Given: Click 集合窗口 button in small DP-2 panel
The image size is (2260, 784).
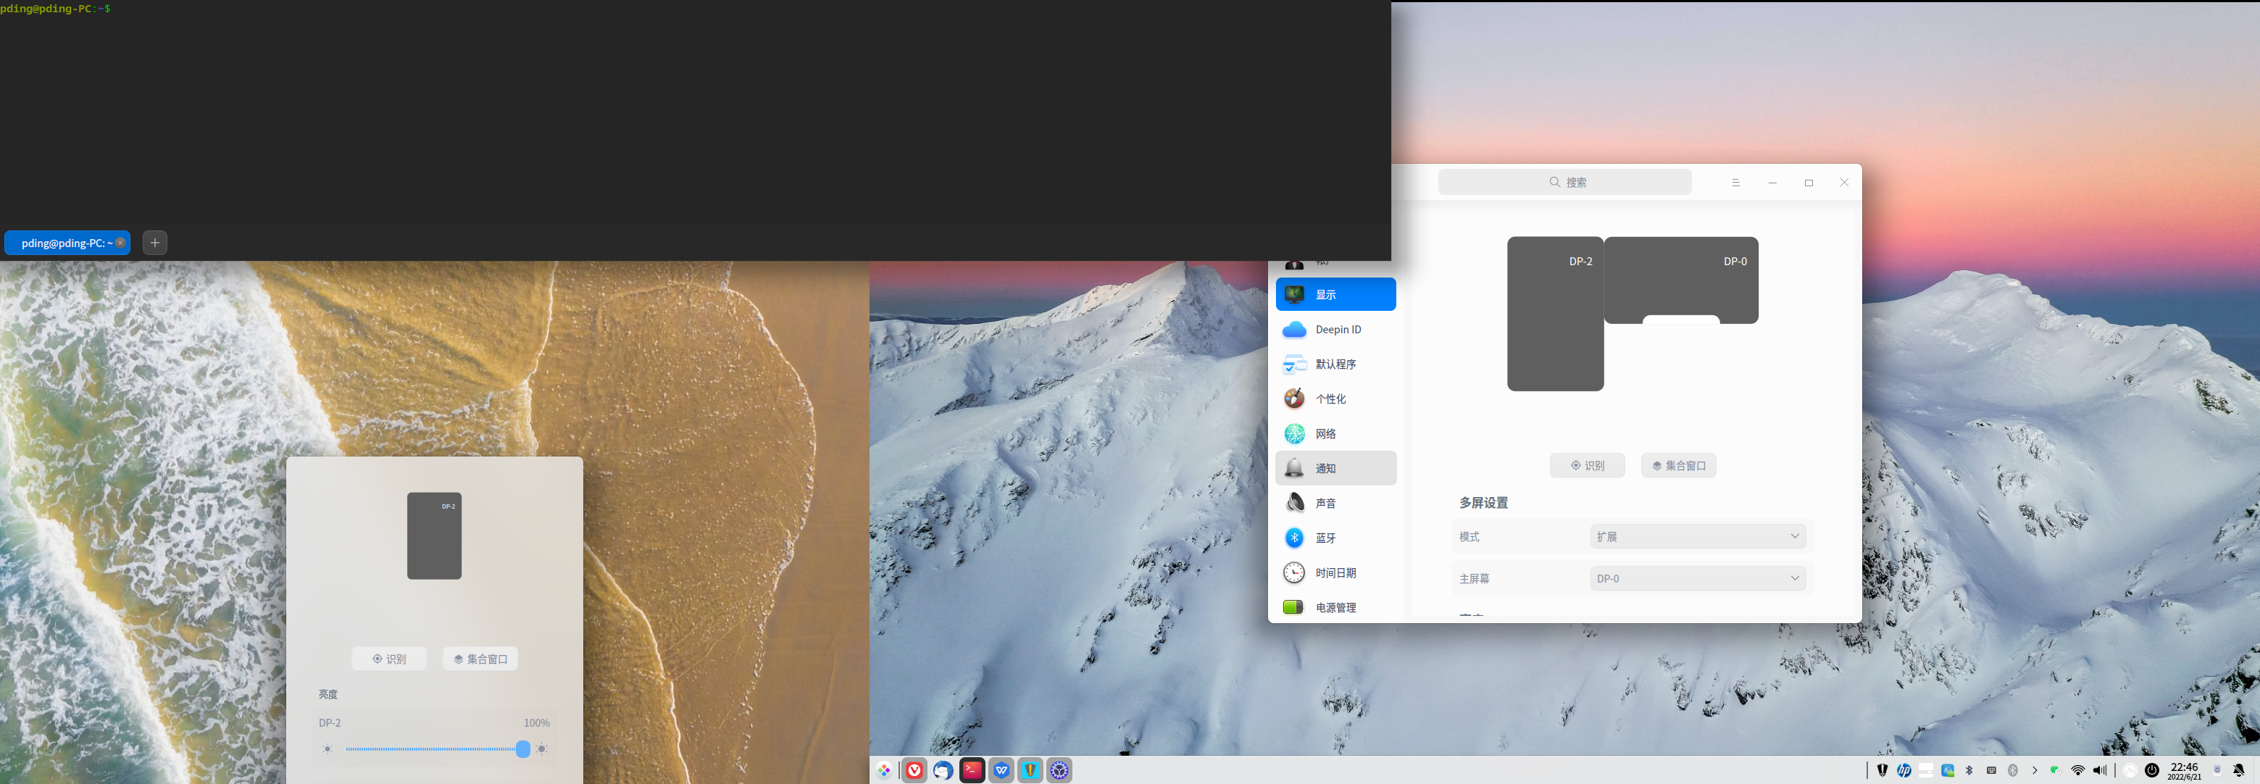Looking at the screenshot, I should (480, 659).
